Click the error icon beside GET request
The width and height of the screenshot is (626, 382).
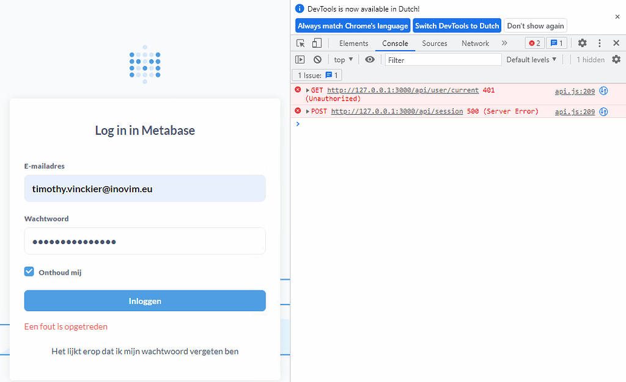pyautogui.click(x=298, y=90)
